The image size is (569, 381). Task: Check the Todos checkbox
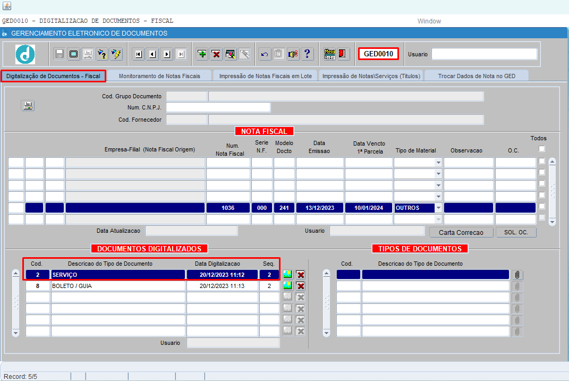tap(542, 149)
